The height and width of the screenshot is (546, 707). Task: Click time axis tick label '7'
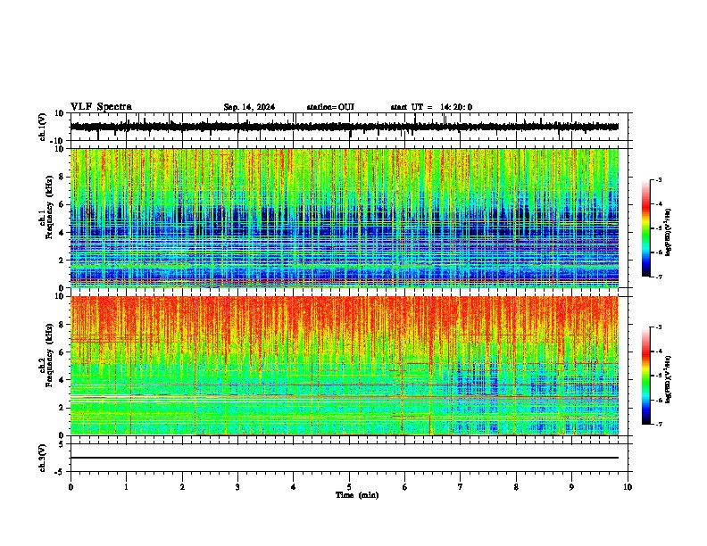click(x=461, y=487)
